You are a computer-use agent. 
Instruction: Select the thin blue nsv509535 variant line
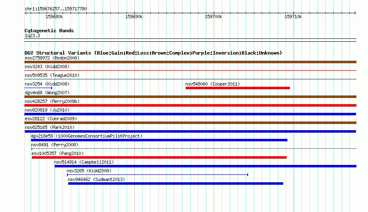click(190, 79)
